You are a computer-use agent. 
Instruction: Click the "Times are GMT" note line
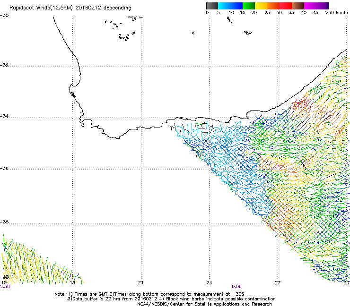(x=149, y=294)
